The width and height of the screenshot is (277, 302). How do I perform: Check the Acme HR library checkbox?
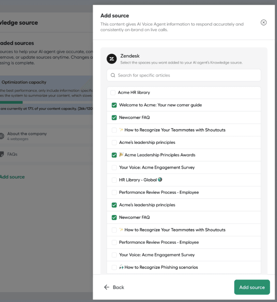113,93
